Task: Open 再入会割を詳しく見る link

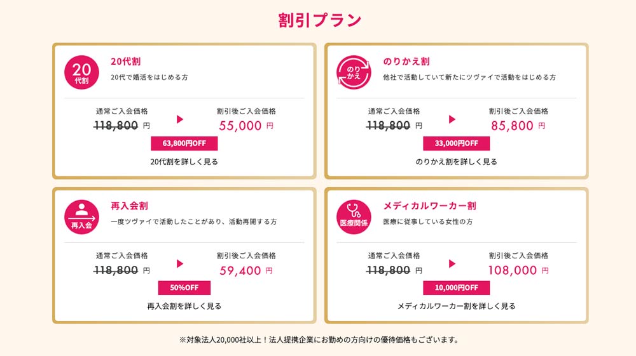Action: [184, 307]
